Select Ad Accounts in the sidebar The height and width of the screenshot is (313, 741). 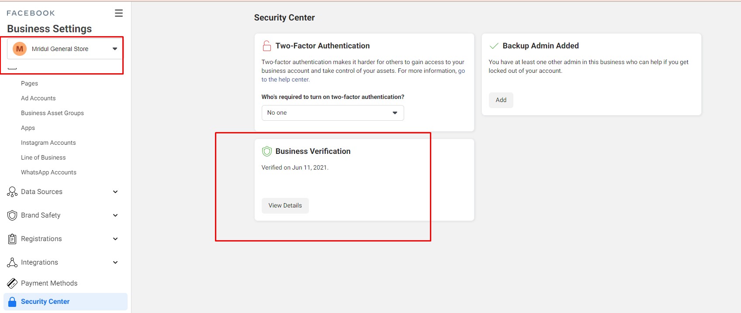click(x=38, y=98)
